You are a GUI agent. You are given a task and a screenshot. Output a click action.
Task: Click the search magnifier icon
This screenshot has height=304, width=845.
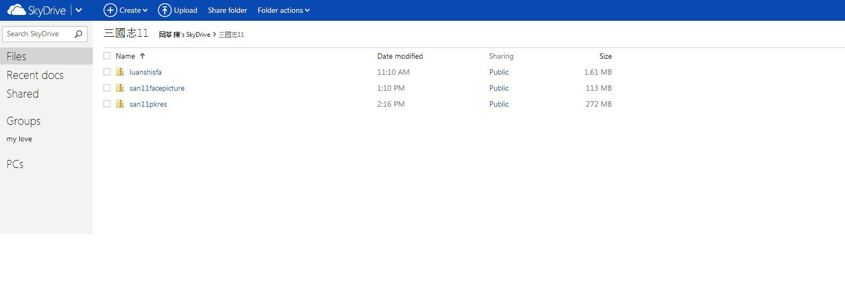(78, 34)
